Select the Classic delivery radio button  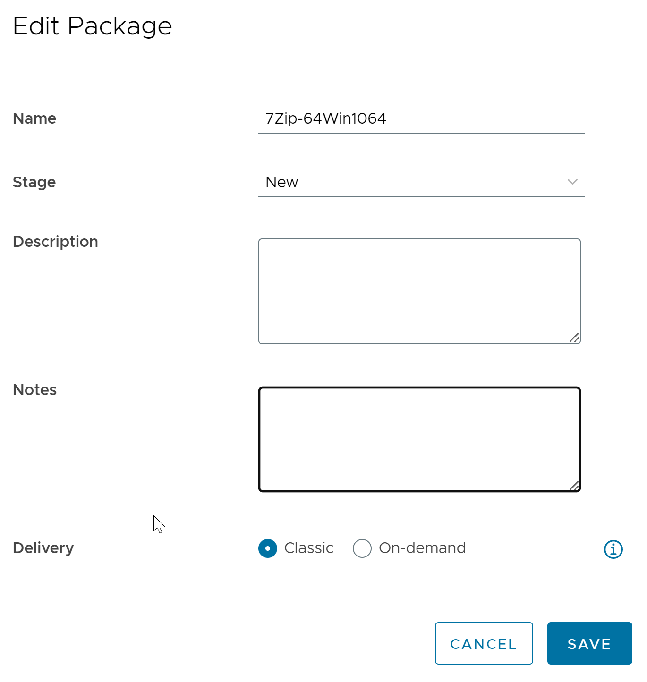tap(268, 548)
